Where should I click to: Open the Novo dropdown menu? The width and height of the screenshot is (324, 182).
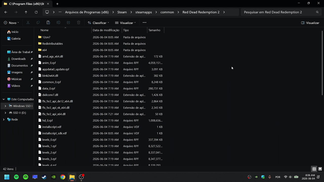click(11, 23)
